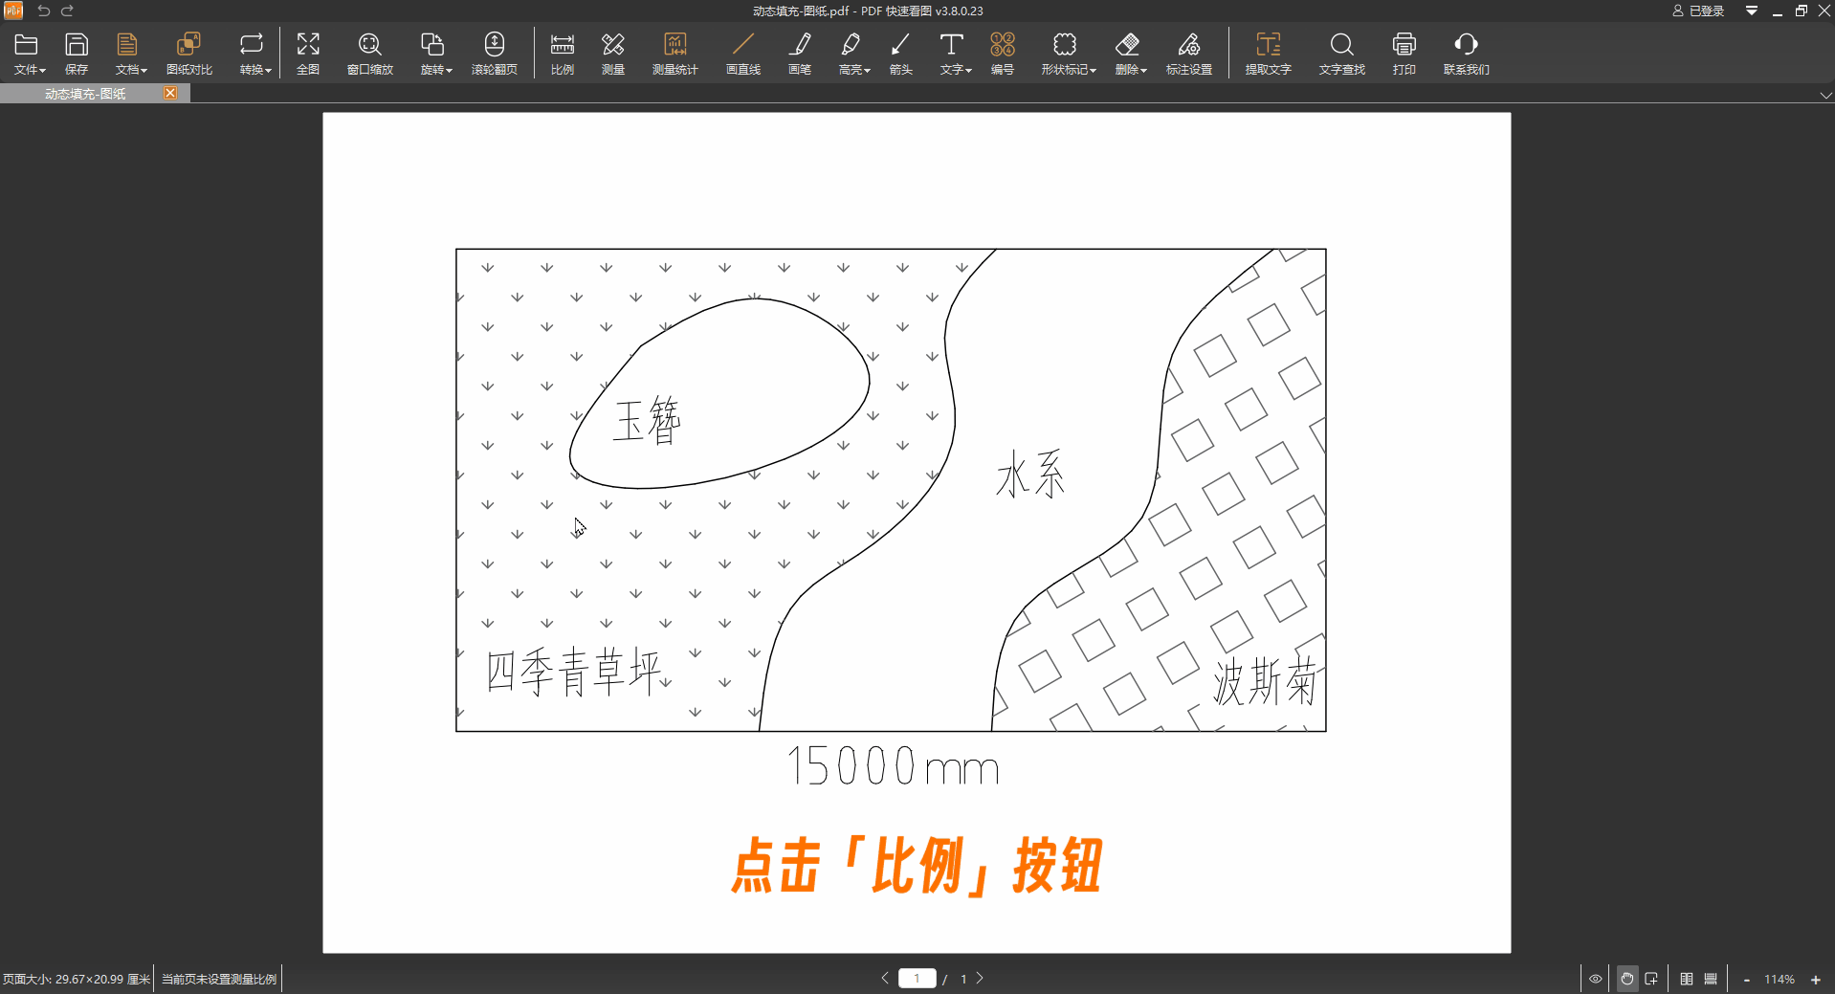The image size is (1835, 994).
Task: Open 标注设置 annotation settings
Action: (x=1189, y=54)
